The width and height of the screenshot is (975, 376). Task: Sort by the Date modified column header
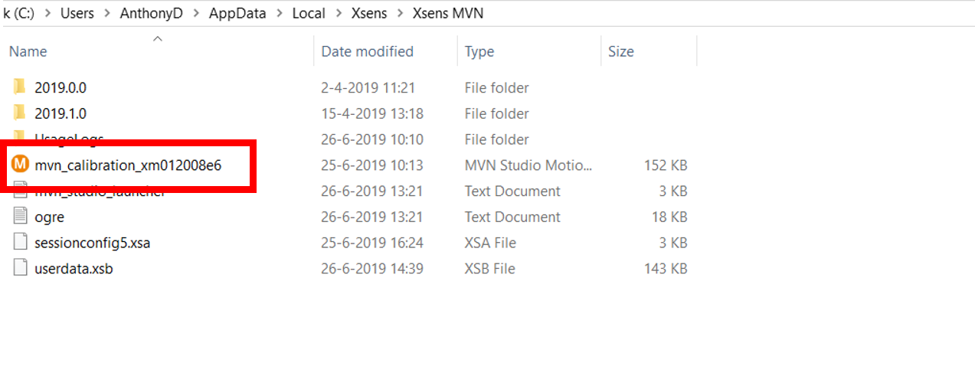(x=367, y=51)
